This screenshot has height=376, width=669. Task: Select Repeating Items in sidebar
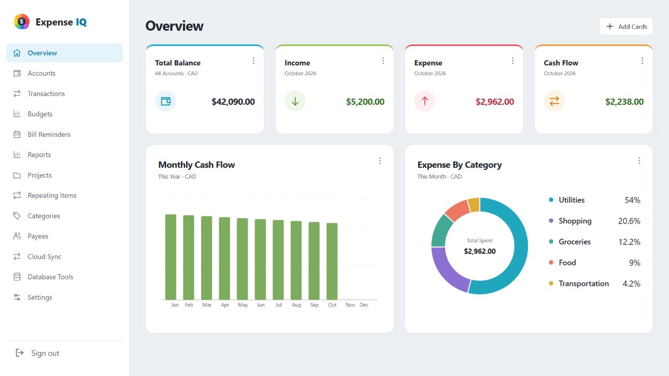[65, 195]
